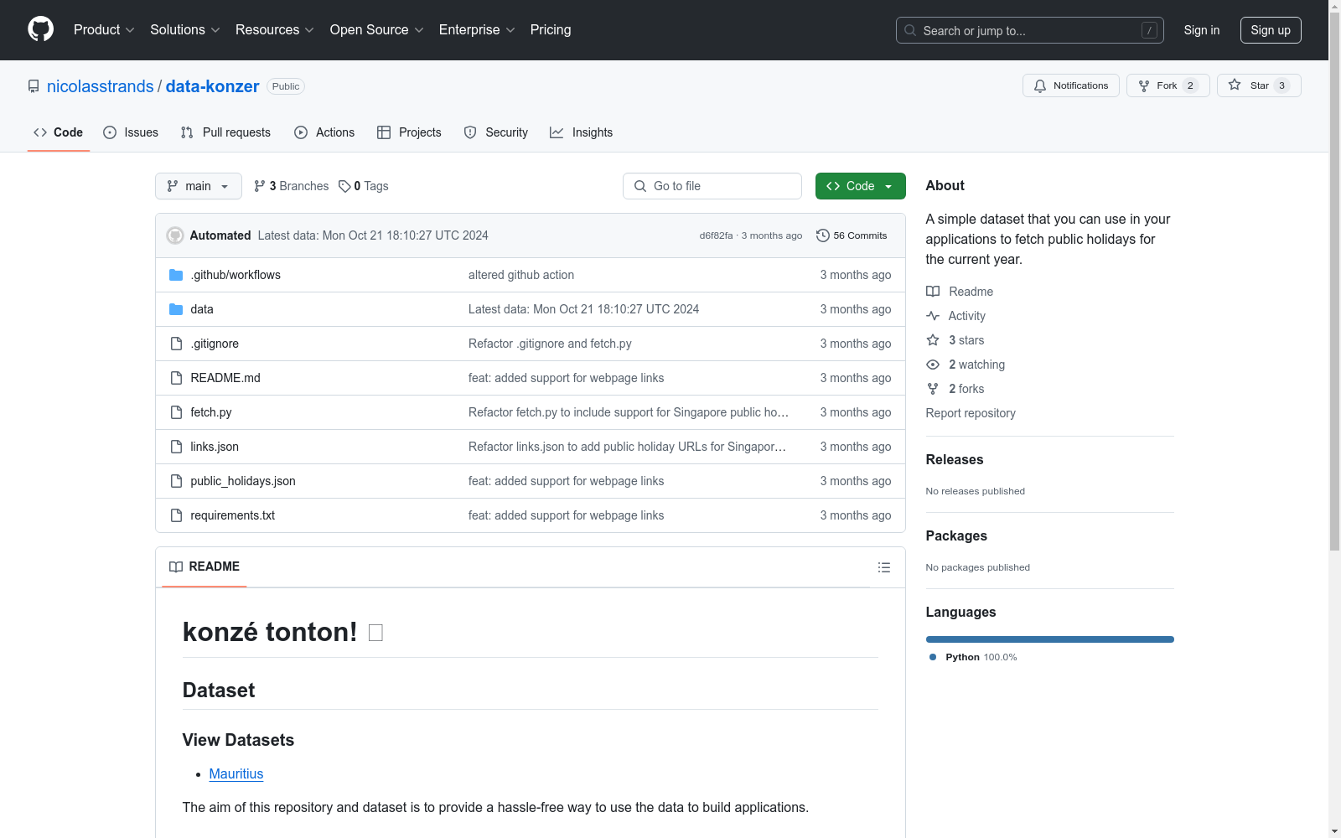
Task: Click the Go to file input
Action: (x=712, y=186)
